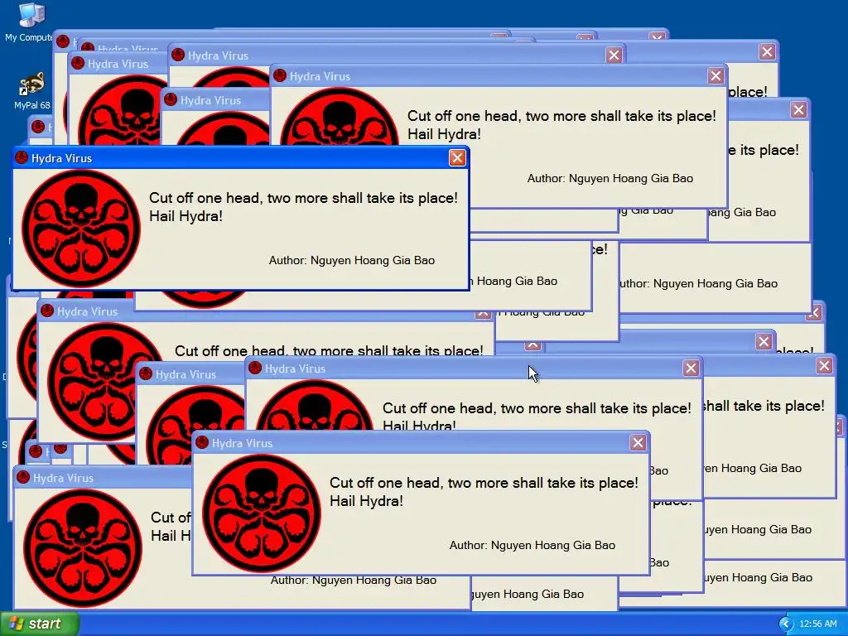Close the active dark-blue-titled Hydra Virus window
The image size is (848, 636).
[457, 158]
